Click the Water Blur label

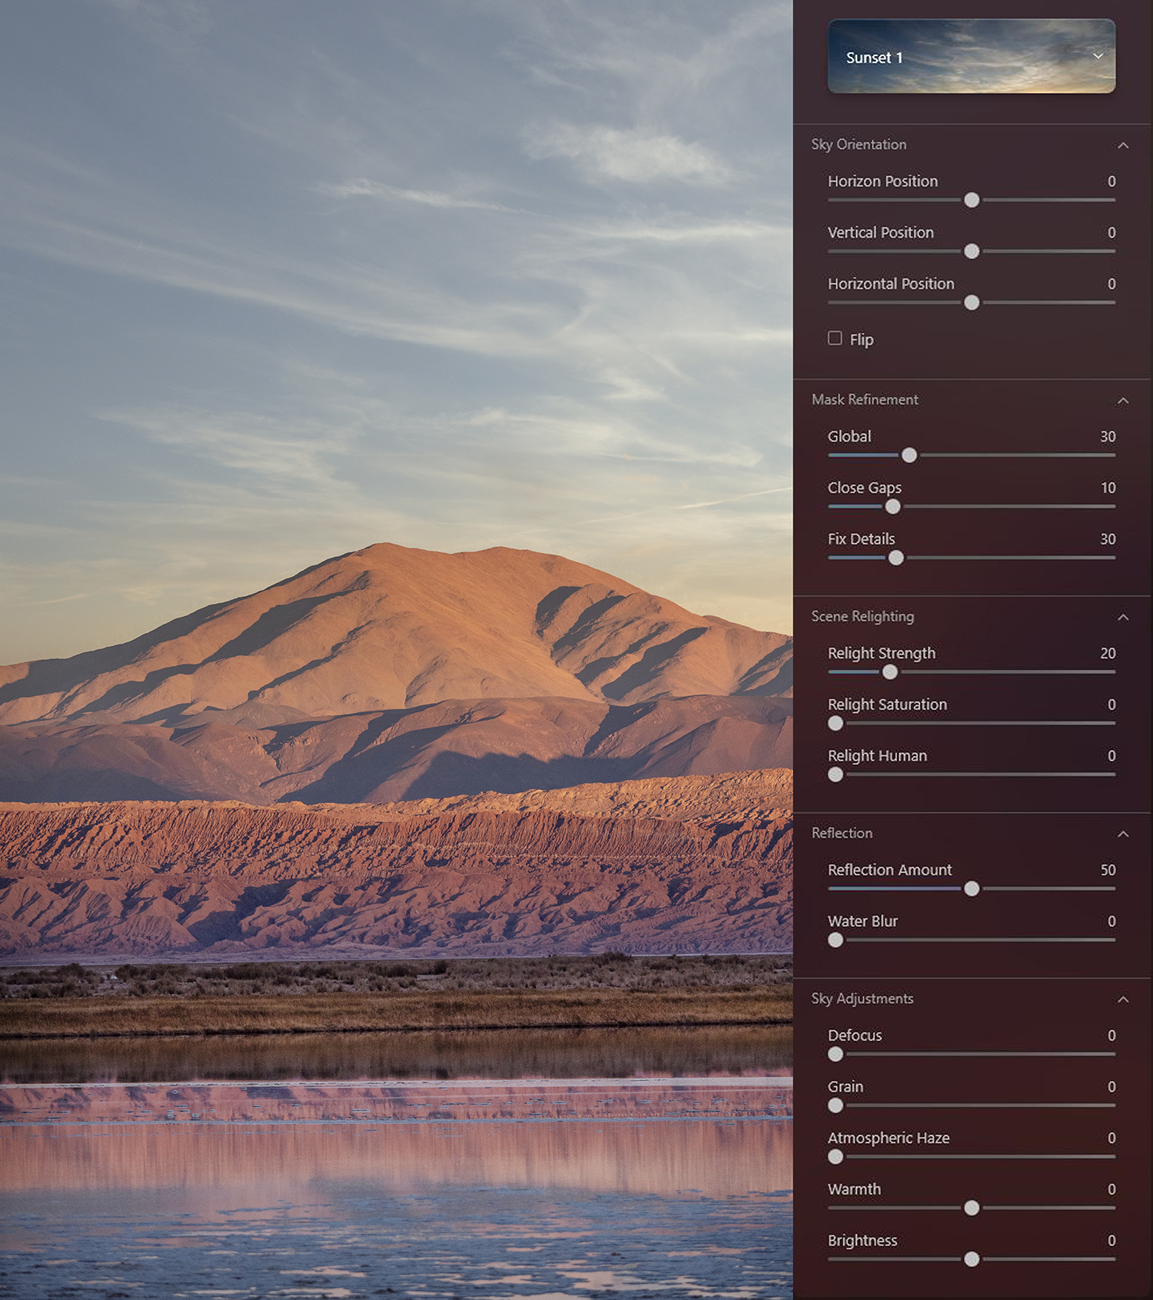point(862,922)
